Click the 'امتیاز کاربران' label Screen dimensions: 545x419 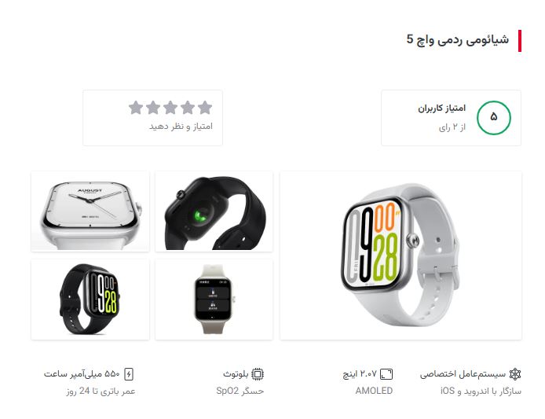[x=442, y=108]
